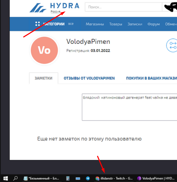This screenshot has width=177, height=182.
Task: Go to the Товары section
Action: [116, 24]
